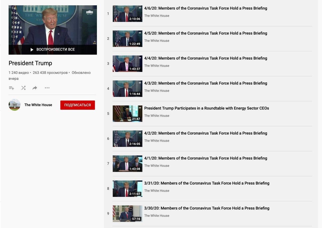Click the thumbnail with duration 1:16:44
The height and width of the screenshot is (228, 322).
pos(128,89)
